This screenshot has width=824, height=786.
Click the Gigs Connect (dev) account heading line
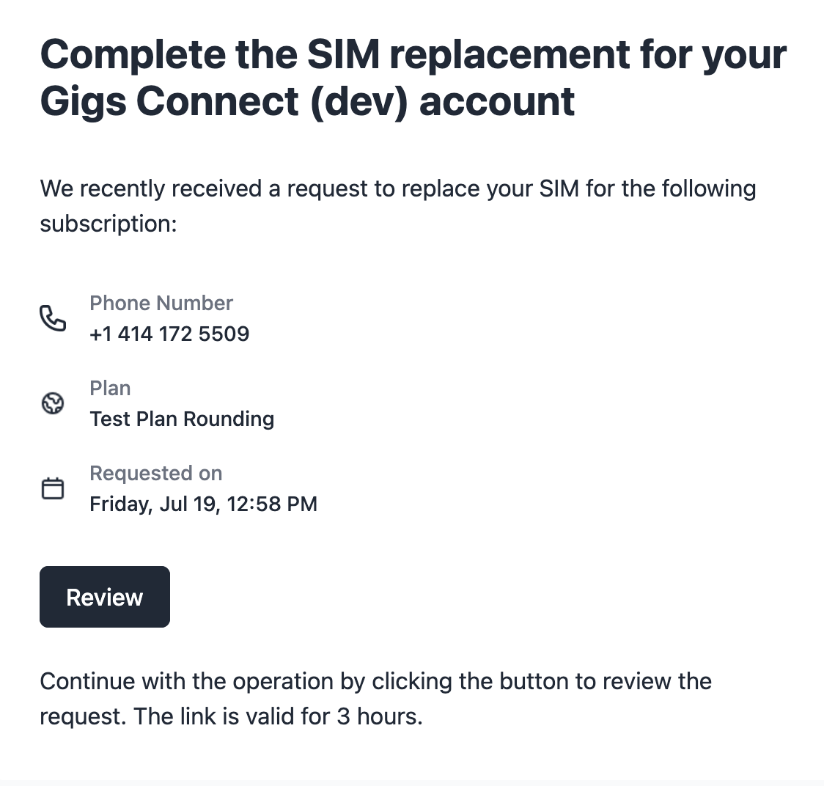tap(307, 101)
